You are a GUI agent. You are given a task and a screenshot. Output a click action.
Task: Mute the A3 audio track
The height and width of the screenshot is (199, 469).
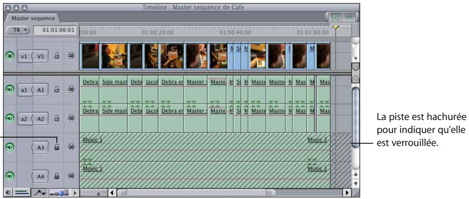tap(10, 147)
